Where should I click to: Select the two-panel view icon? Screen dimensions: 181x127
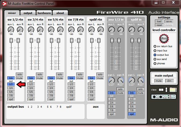[161, 90]
